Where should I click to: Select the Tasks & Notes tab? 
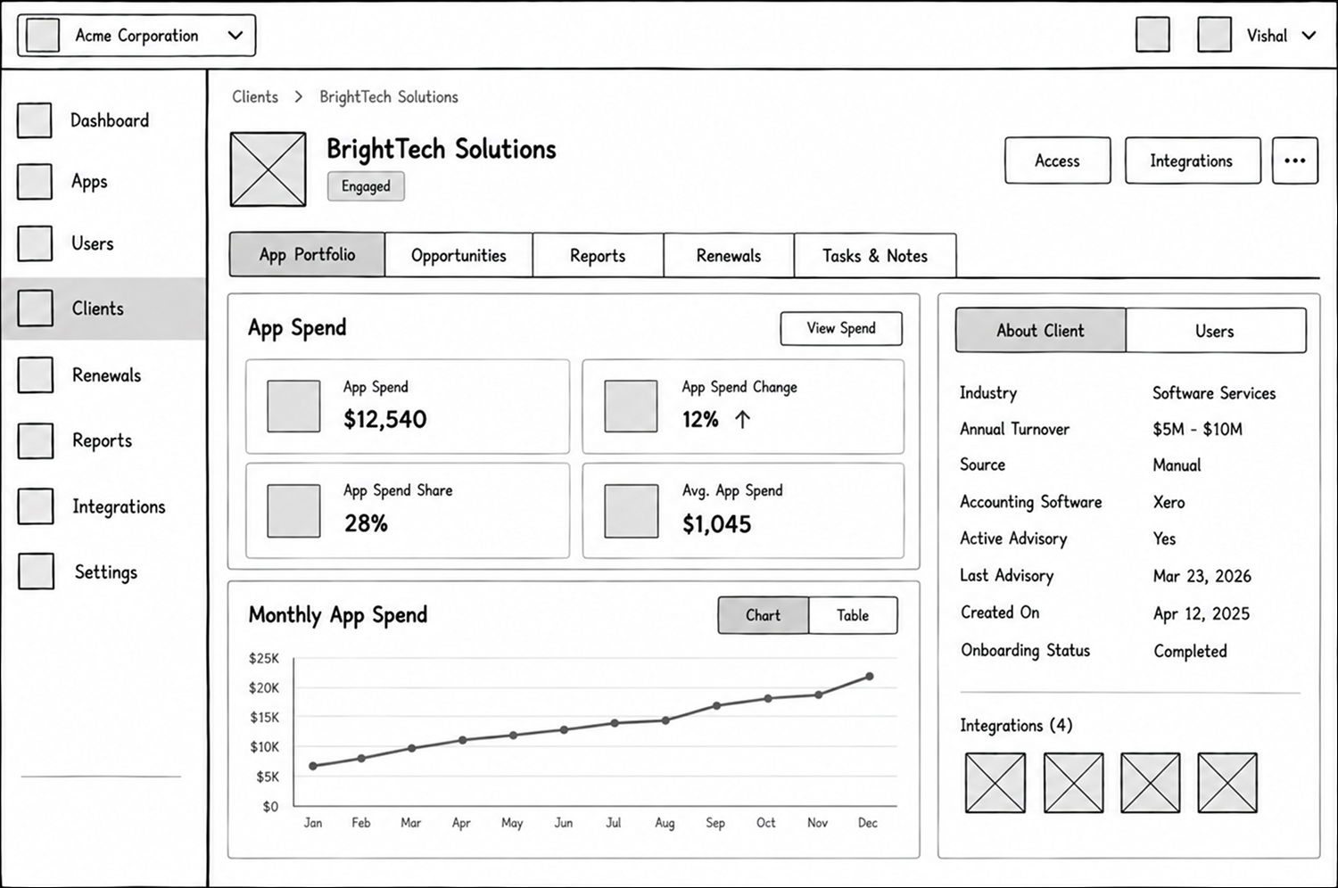pyautogui.click(x=875, y=256)
